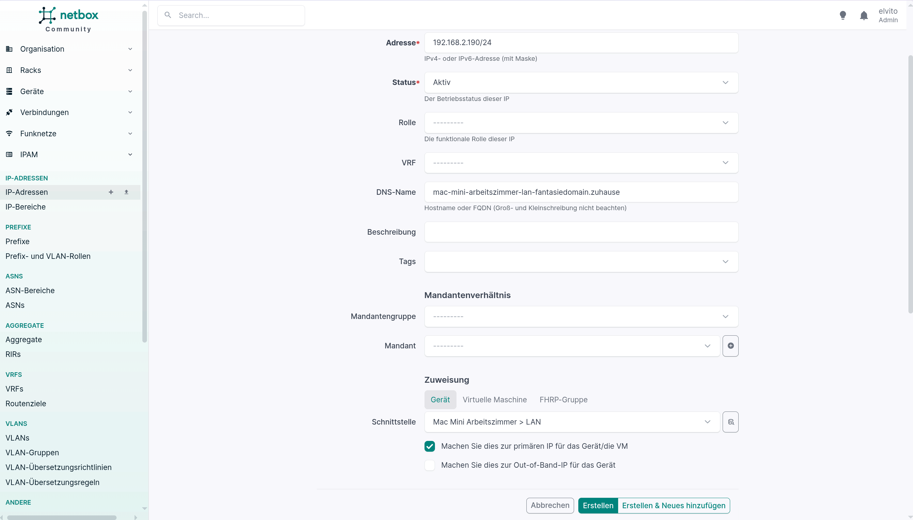The width and height of the screenshot is (913, 520).
Task: Open Routenziele in sidebar
Action: click(x=26, y=403)
